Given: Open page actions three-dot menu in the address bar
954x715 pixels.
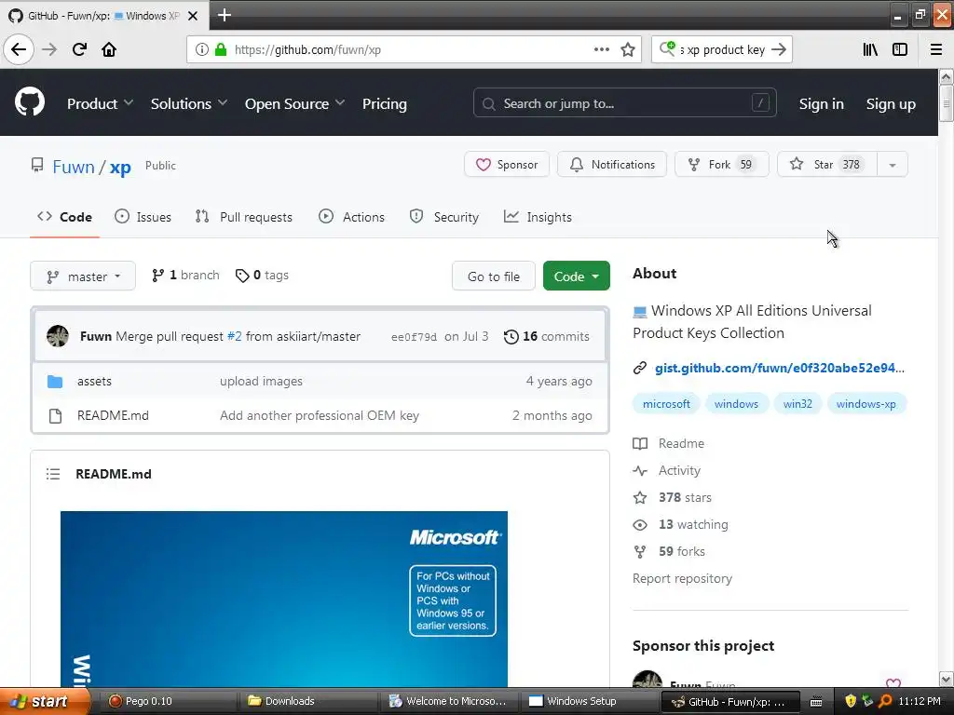Looking at the screenshot, I should 601,49.
